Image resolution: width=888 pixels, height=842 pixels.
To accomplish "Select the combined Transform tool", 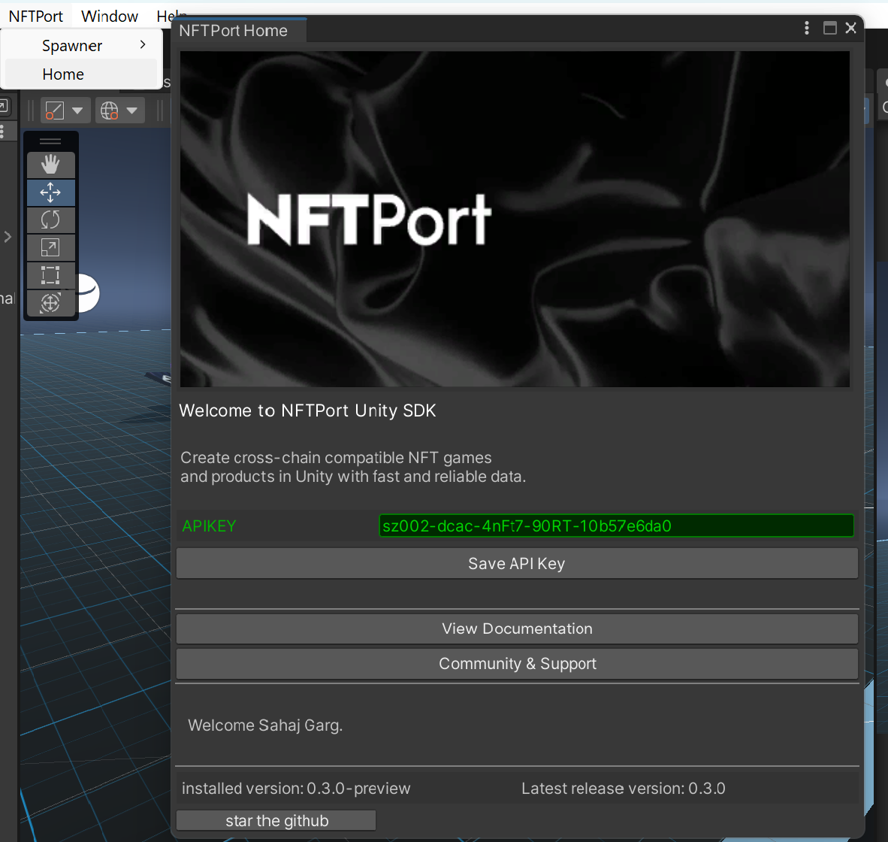I will click(50, 302).
